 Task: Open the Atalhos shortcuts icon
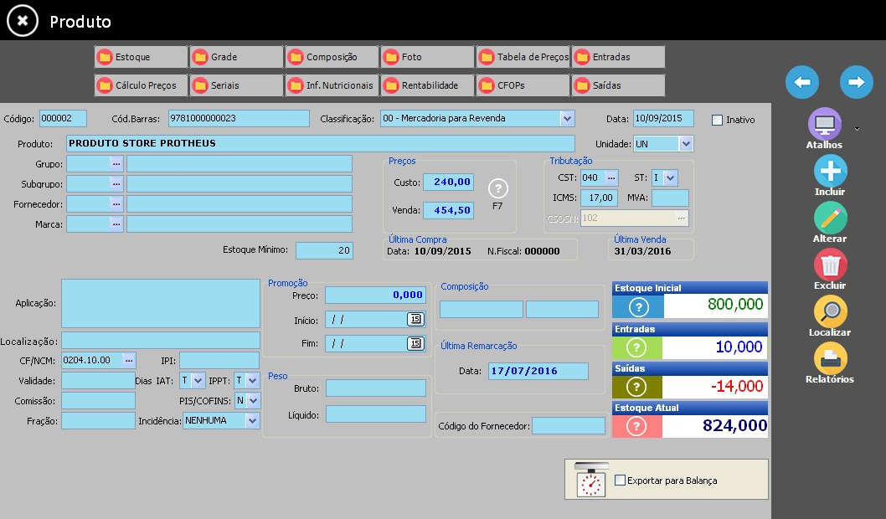[x=824, y=124]
